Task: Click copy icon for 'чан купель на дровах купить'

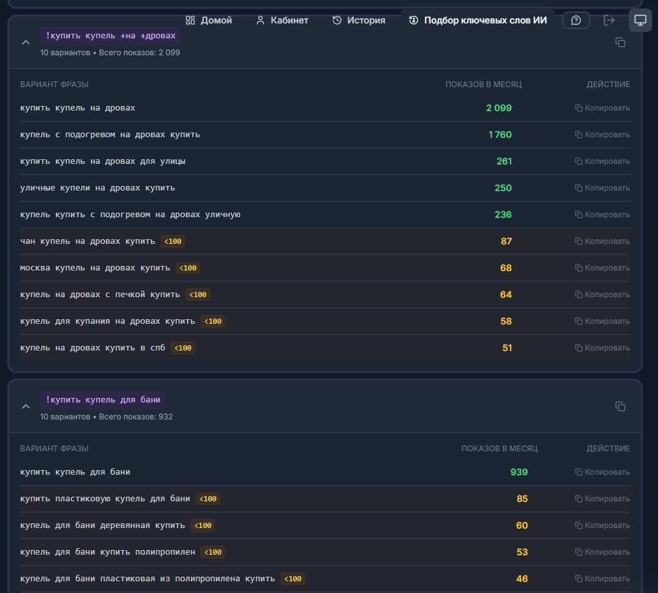Action: (x=578, y=241)
